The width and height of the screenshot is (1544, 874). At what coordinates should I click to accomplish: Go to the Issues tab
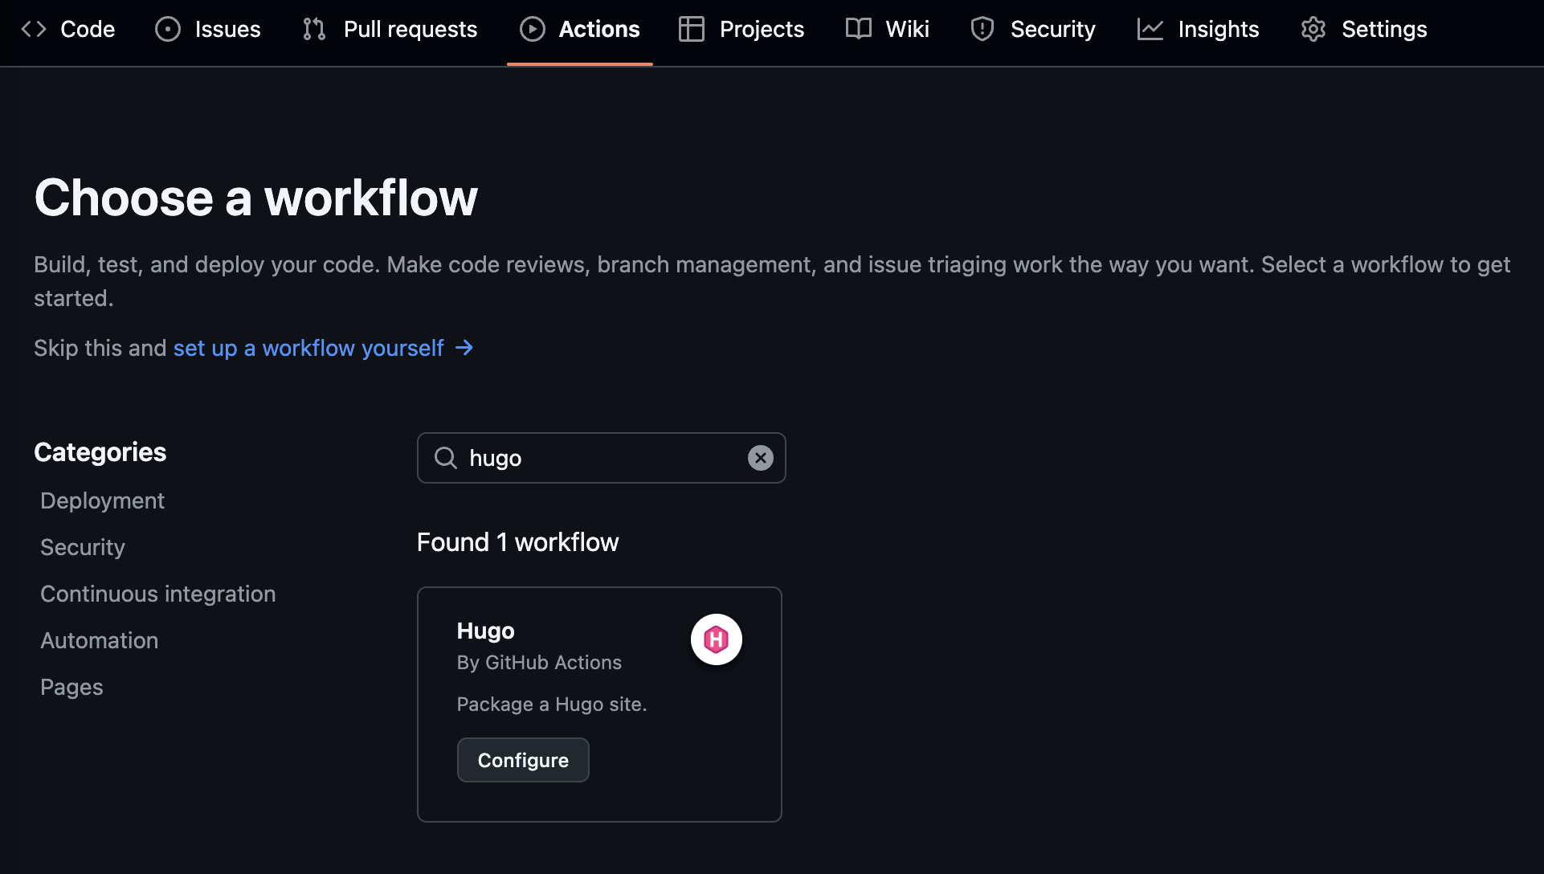point(208,29)
